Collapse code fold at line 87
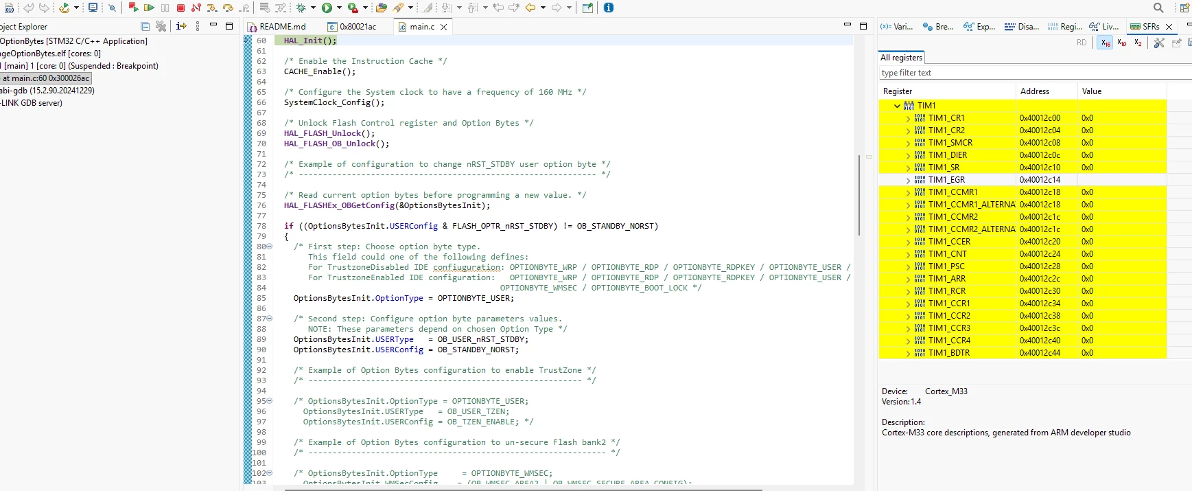This screenshot has width=1192, height=491. point(269,319)
